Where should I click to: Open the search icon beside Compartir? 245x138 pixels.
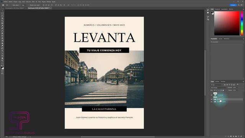coord(238,5)
